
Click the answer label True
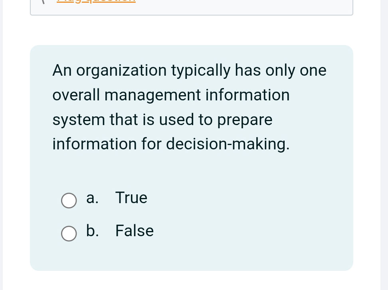pyautogui.click(x=131, y=198)
